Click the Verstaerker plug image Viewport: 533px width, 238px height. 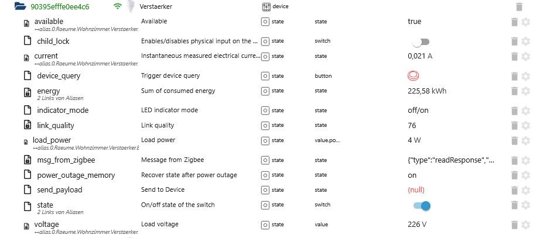pyautogui.click(x=131, y=6)
